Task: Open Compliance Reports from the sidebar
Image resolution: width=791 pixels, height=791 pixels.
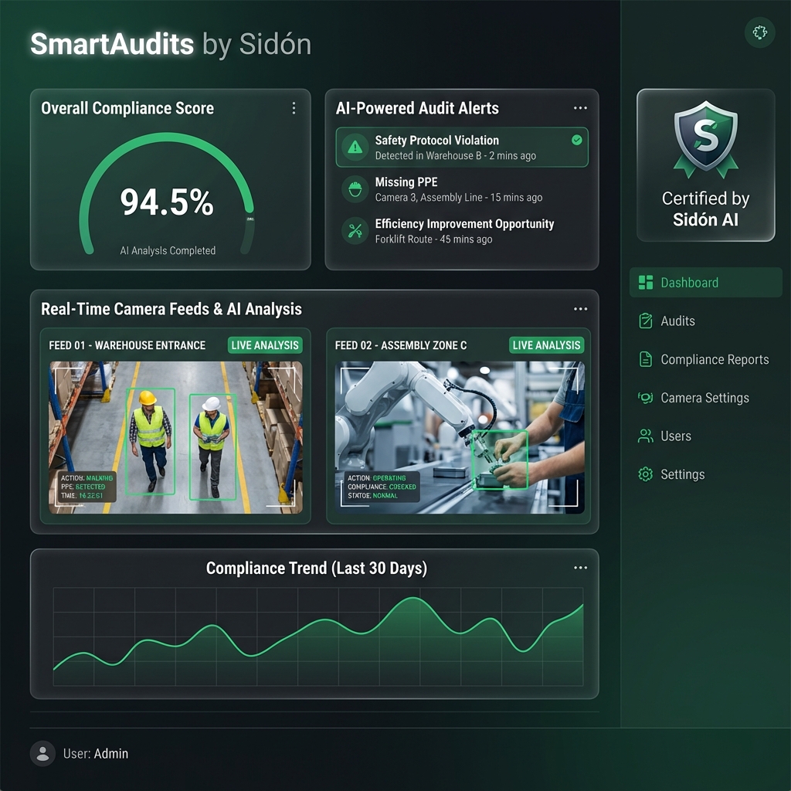Action: pos(715,359)
